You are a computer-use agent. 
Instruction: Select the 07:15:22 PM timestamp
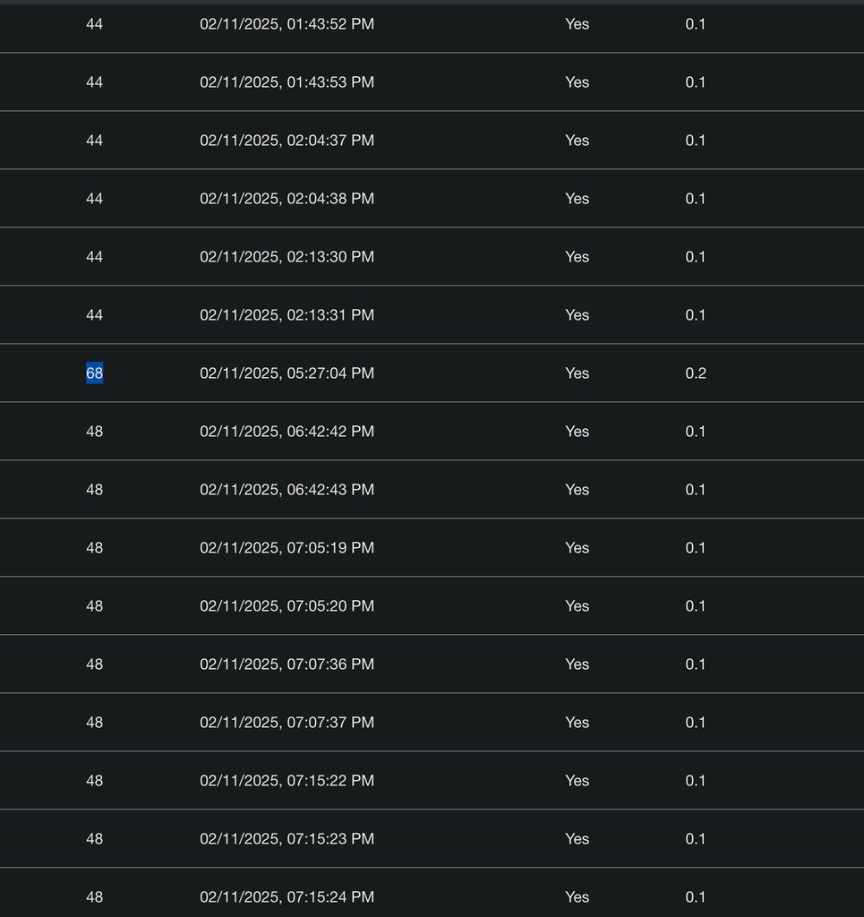[x=287, y=781]
